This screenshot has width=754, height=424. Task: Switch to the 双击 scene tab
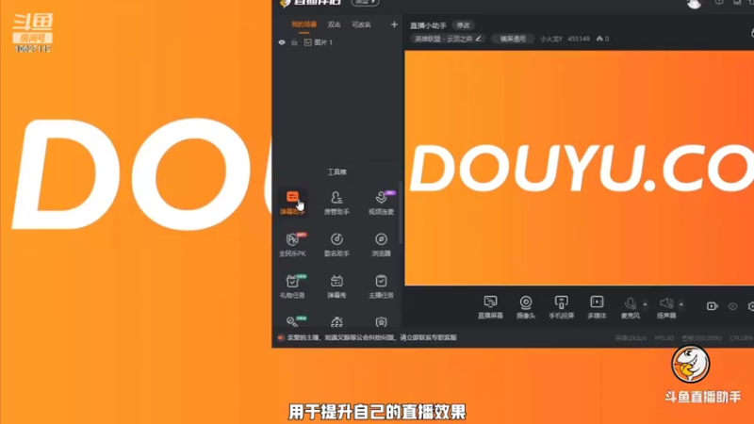coord(334,24)
